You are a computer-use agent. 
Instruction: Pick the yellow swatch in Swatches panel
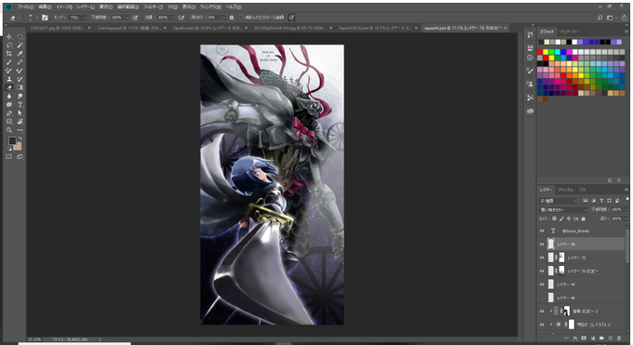(x=545, y=52)
